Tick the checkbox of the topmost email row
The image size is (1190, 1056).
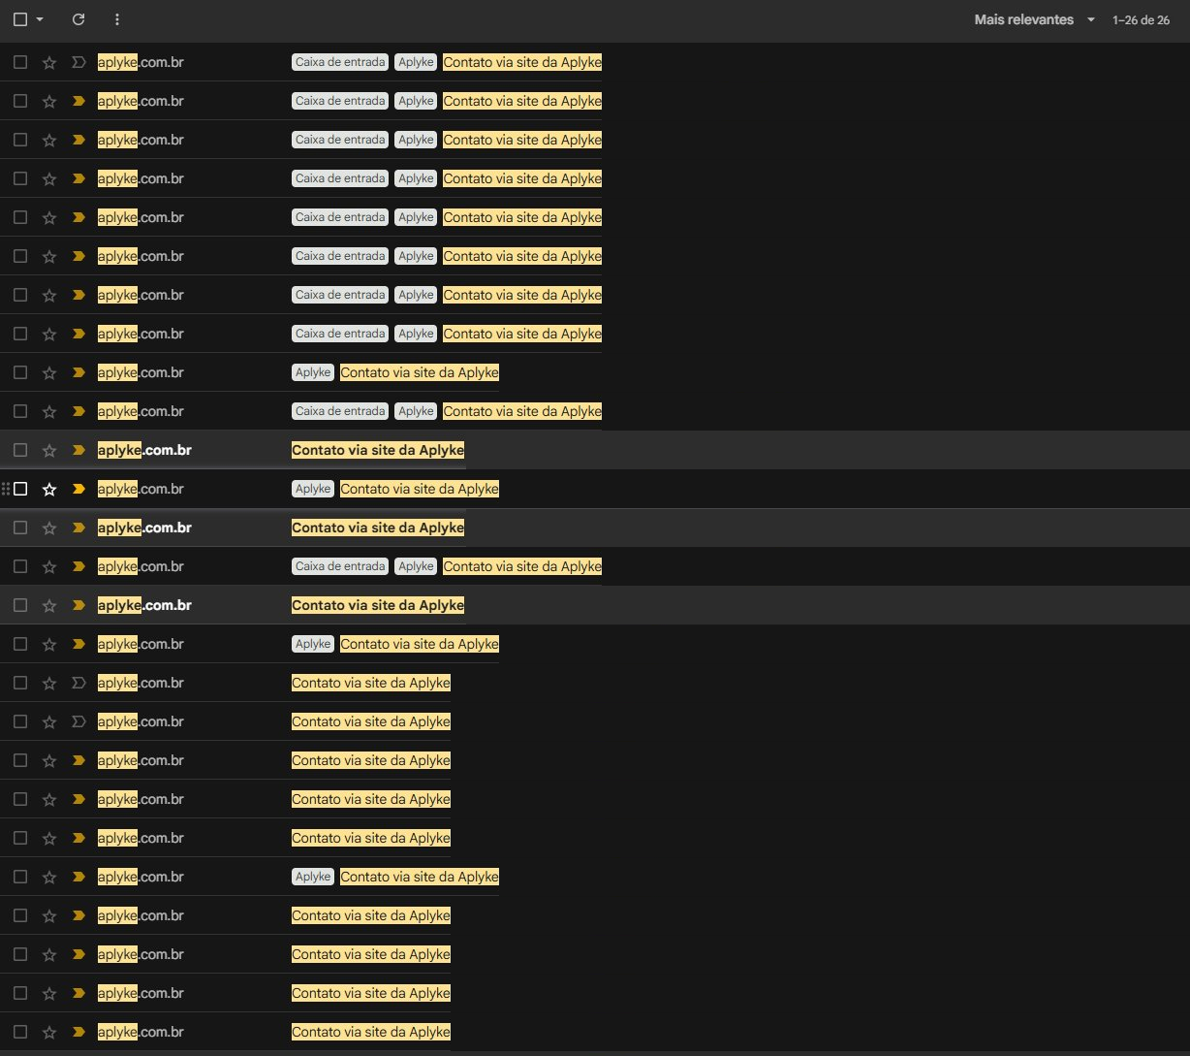point(20,62)
